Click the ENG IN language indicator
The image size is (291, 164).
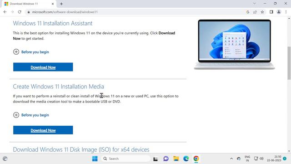point(247,159)
